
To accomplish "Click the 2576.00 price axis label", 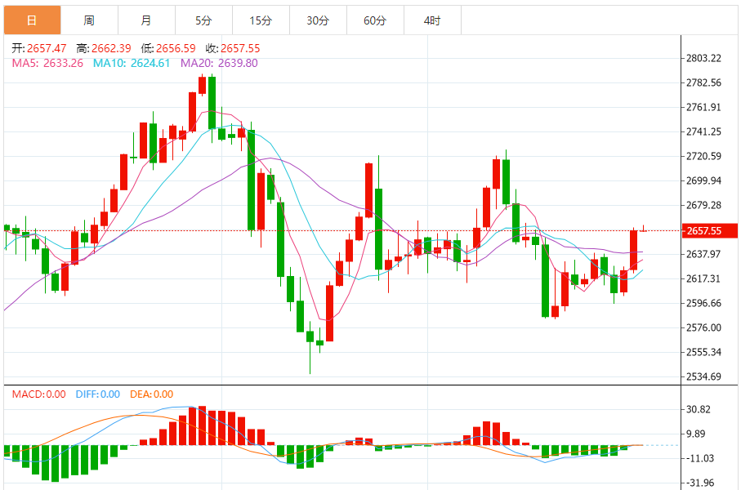I will [703, 327].
